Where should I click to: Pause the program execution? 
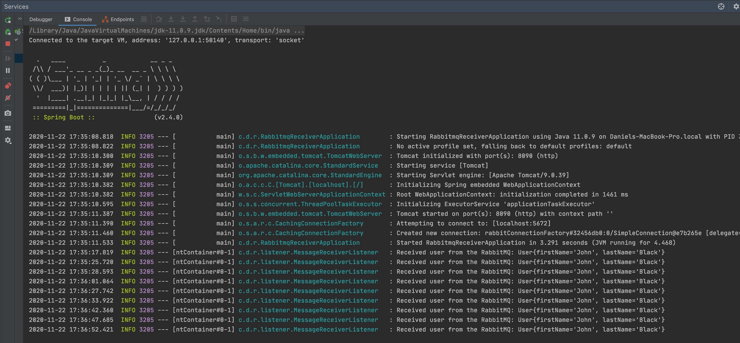click(x=8, y=70)
